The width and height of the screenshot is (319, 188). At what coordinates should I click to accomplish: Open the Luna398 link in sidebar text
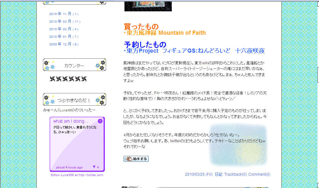click(x=66, y=110)
